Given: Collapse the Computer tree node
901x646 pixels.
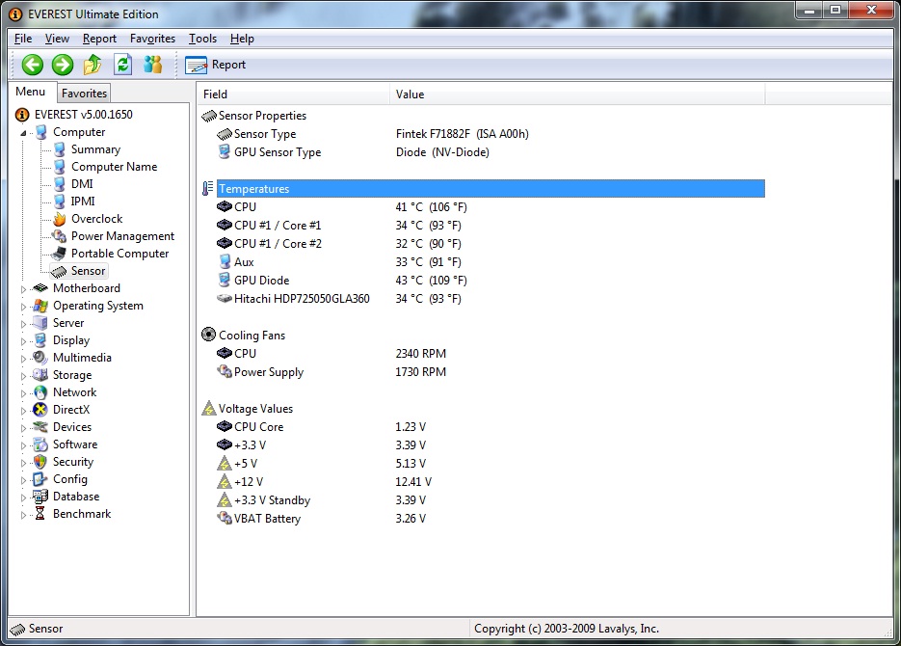Looking at the screenshot, I should coord(24,133).
